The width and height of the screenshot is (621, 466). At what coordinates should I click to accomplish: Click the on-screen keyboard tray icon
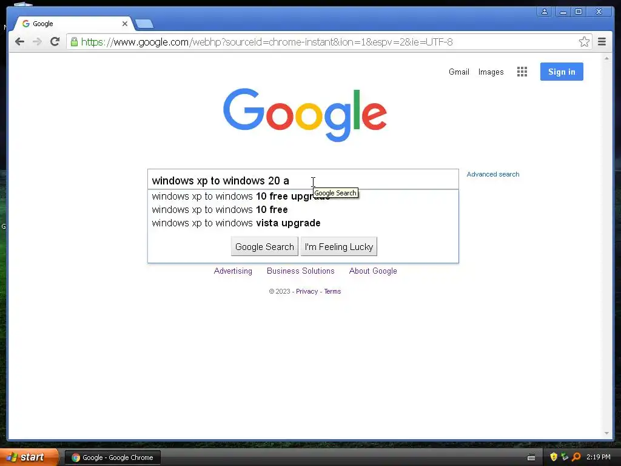pyautogui.click(x=531, y=458)
